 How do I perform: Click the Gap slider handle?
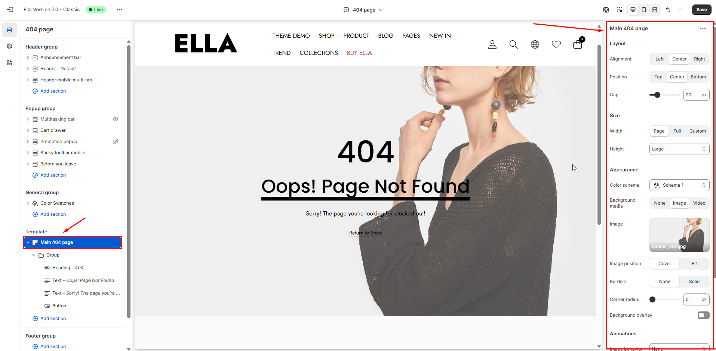point(657,95)
